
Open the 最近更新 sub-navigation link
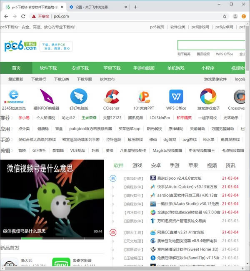(x=16, y=79)
